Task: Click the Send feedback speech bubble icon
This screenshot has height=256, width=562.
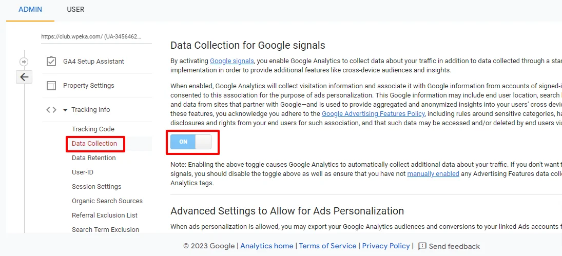Action: point(422,246)
